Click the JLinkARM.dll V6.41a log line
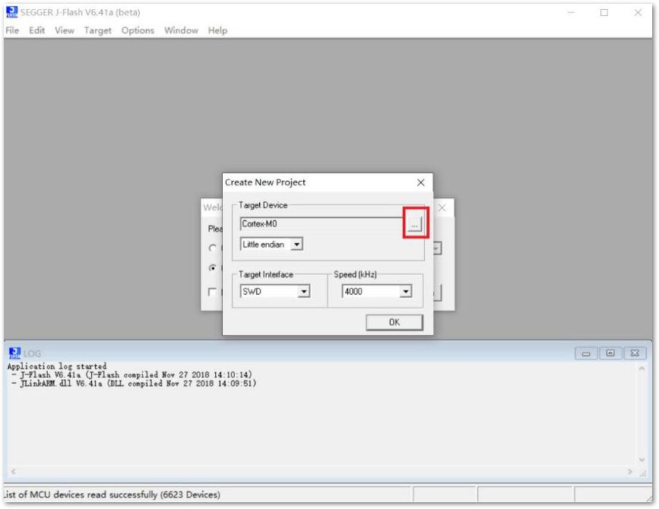The height and width of the screenshot is (509, 659). point(134,384)
